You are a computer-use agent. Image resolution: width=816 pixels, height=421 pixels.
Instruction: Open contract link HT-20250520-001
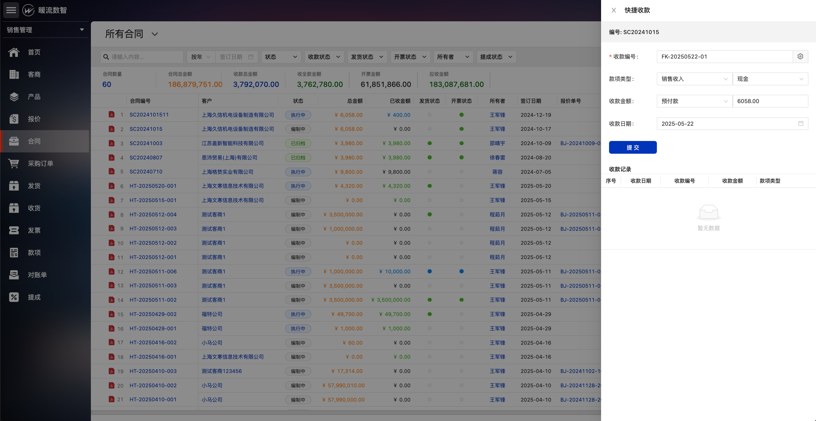pos(153,186)
